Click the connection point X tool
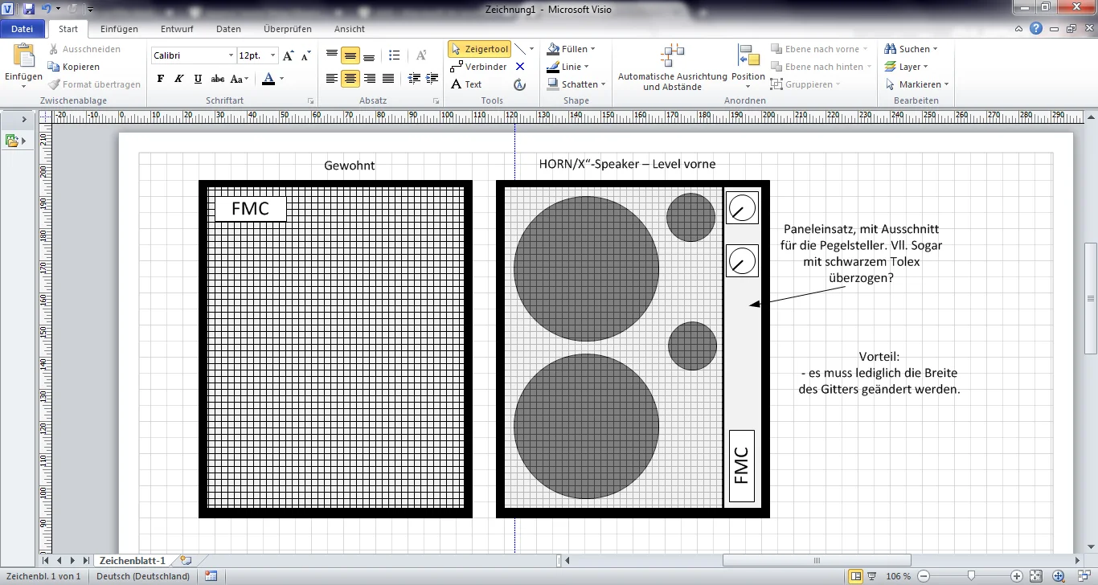Image resolution: width=1098 pixels, height=585 pixels. [520, 67]
